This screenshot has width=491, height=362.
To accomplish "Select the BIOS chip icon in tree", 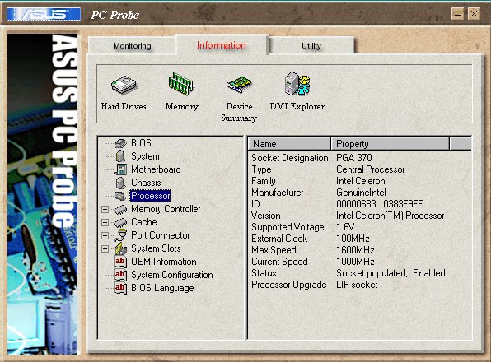I will pyautogui.click(x=120, y=143).
